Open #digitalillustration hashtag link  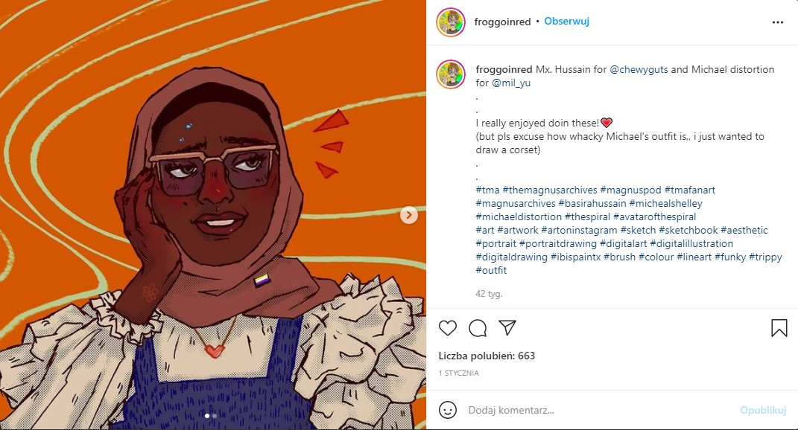pyautogui.click(x=691, y=243)
